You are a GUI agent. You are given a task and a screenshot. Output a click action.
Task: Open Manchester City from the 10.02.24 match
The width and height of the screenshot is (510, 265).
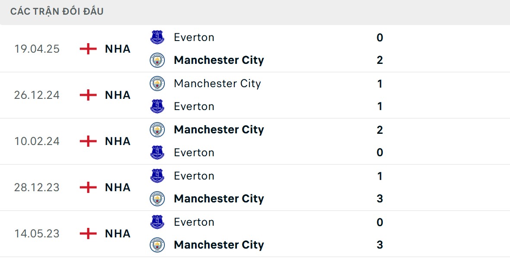219,129
